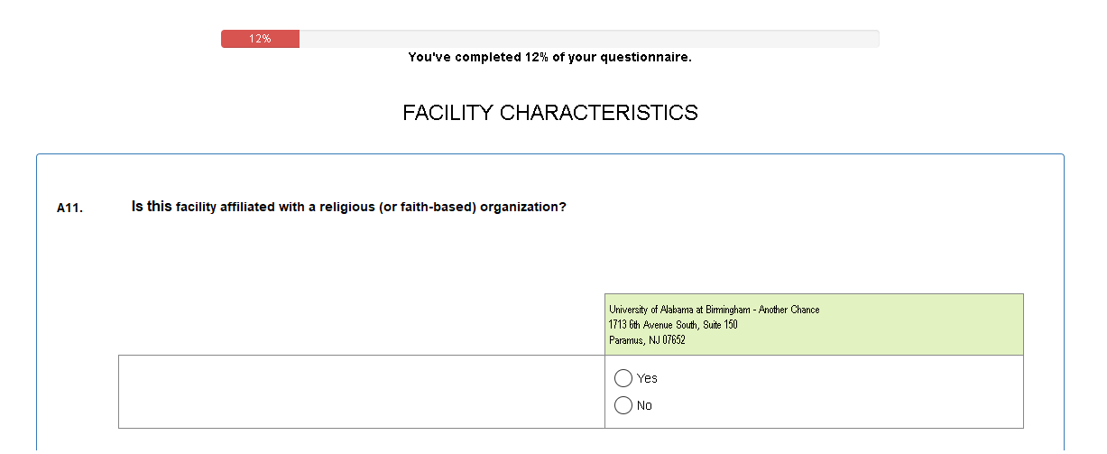Click the green facility header cell background
The image size is (1107, 454).
[x=929, y=325]
